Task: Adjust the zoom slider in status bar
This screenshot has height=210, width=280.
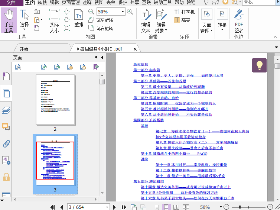Action: coord(240,207)
